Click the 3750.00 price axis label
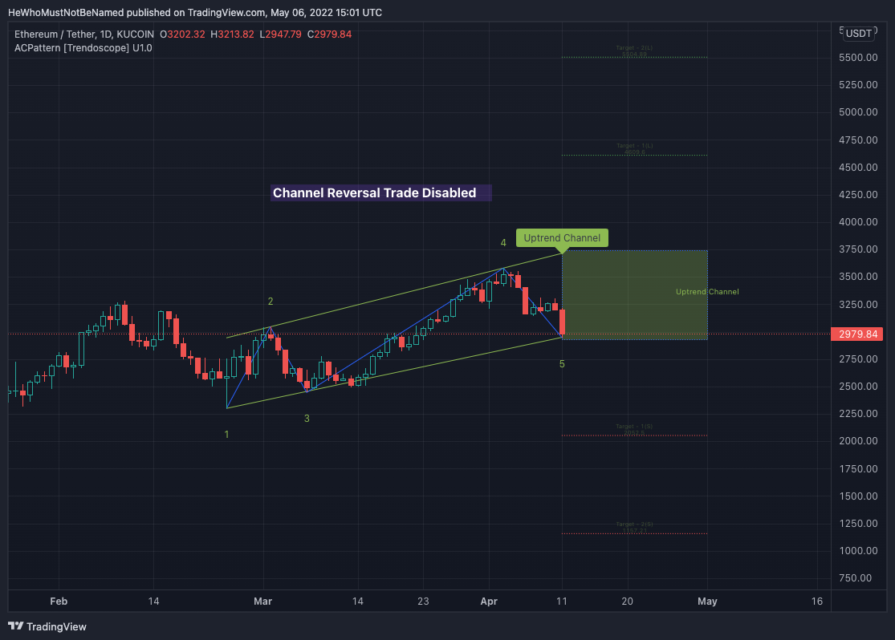895x640 pixels. click(x=858, y=249)
